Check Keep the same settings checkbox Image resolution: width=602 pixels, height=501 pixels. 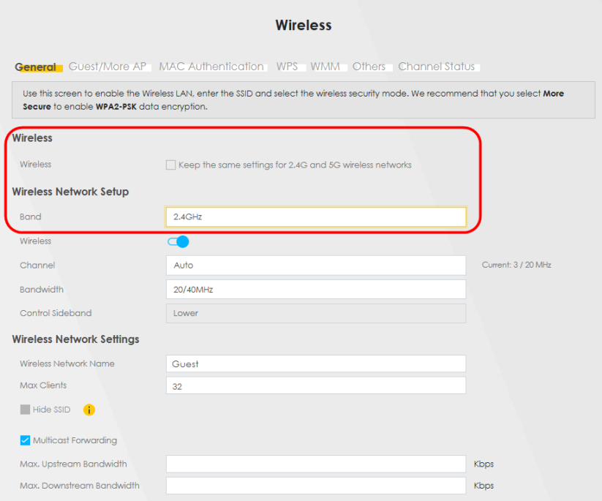pyautogui.click(x=170, y=165)
